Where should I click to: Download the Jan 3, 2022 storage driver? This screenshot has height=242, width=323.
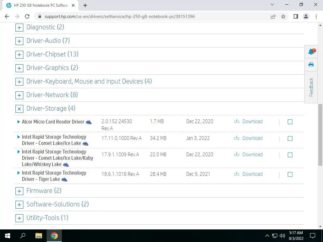[x=253, y=138]
